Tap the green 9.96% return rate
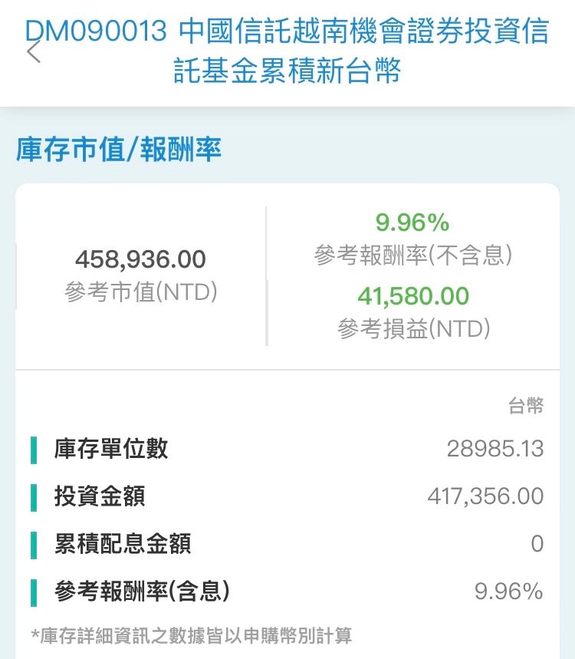The width and height of the screenshot is (575, 659). click(x=412, y=222)
